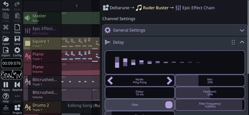Viewport: 249px width, 115px height.
Task: Click the Undo icon
Action: (x=6, y=4)
